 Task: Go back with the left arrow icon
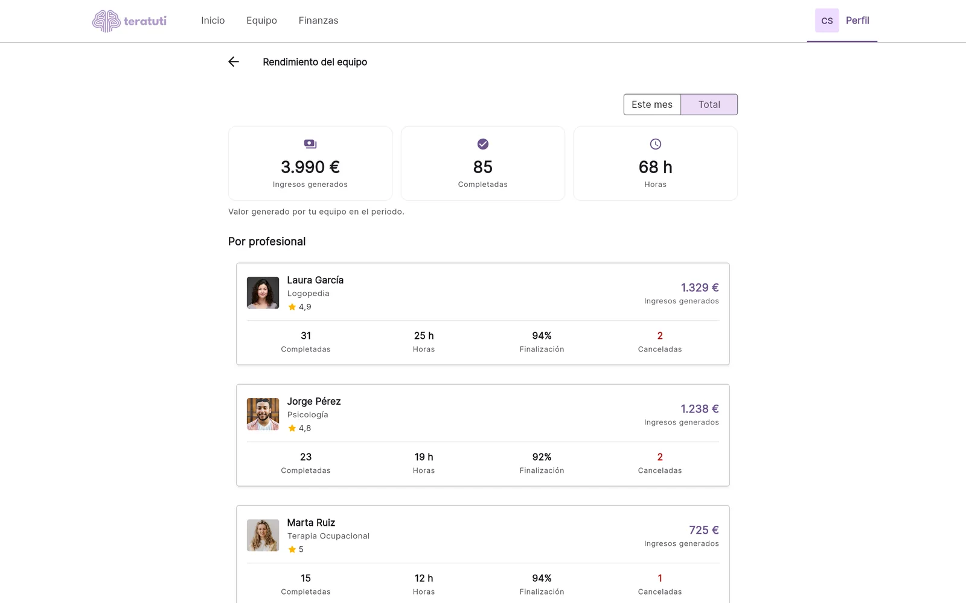click(234, 62)
